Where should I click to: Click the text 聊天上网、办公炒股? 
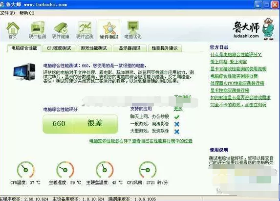[150, 117]
